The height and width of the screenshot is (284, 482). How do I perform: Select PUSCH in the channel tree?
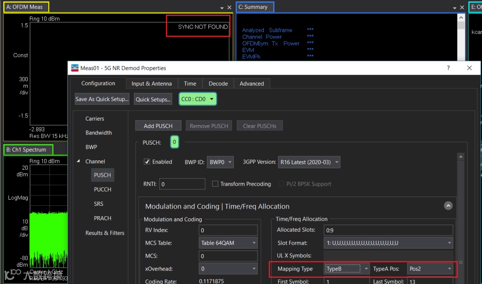[102, 175]
